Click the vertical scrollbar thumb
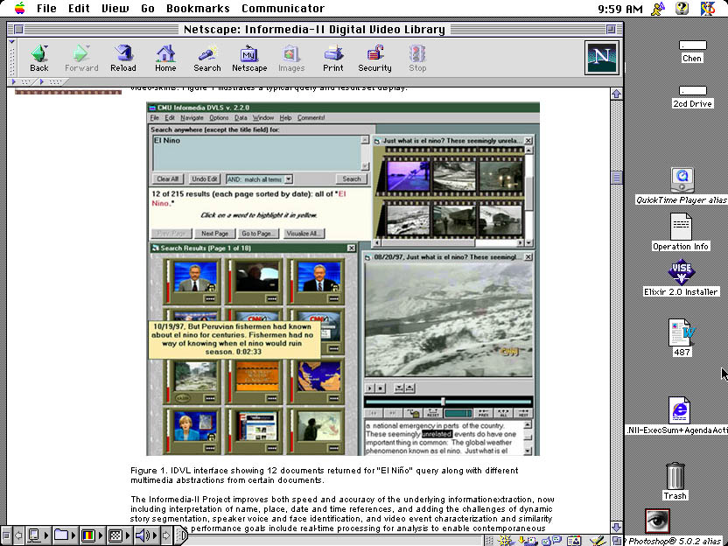 click(x=616, y=178)
